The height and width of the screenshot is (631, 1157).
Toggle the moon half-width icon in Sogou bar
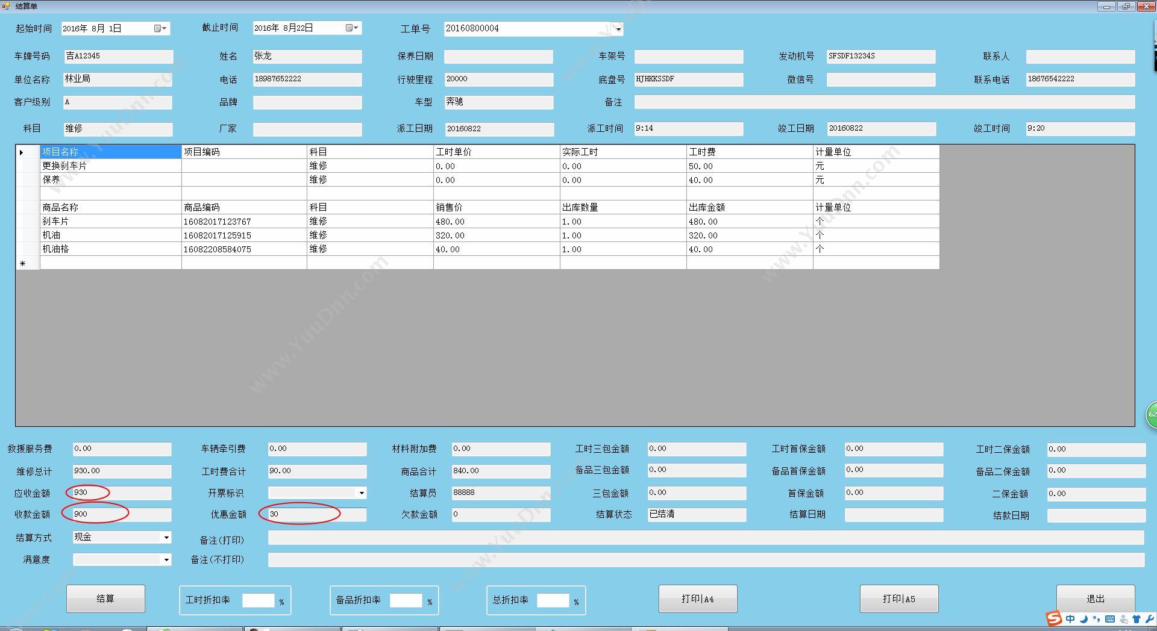(x=1083, y=619)
